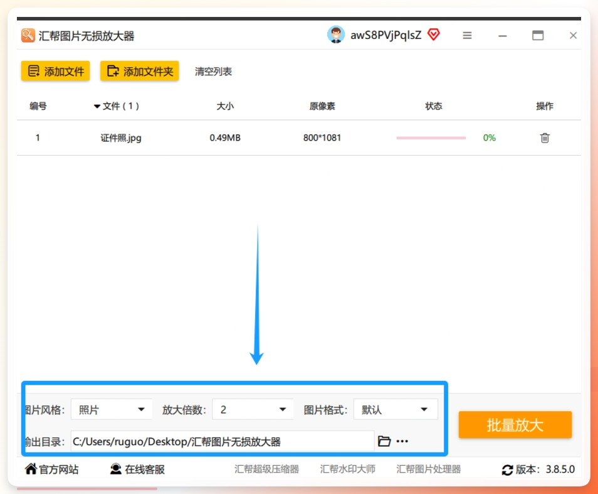Open the 图片风格 dropdown showing 照片
Viewport: 598px width, 494px height.
(112, 410)
